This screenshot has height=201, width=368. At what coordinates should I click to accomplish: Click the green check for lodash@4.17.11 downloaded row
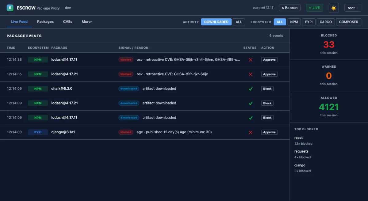point(251,118)
